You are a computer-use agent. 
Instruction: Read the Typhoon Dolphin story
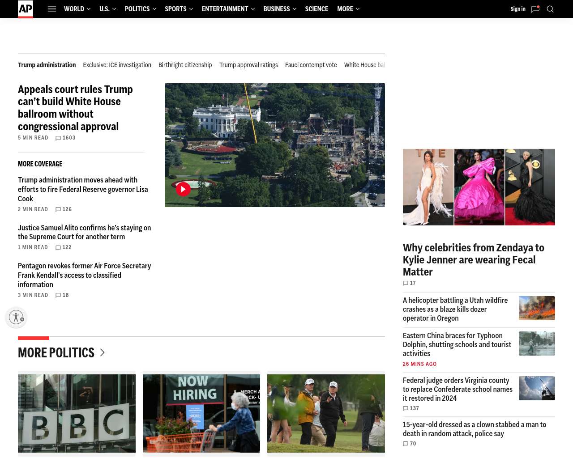point(457,344)
